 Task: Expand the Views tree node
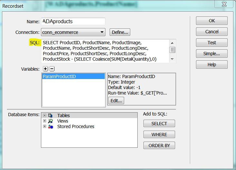coord(44,121)
